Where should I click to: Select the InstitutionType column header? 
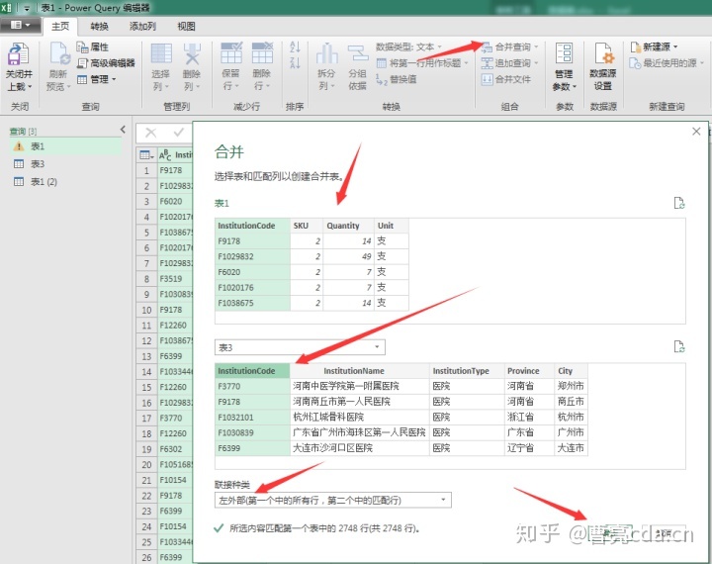pos(467,371)
